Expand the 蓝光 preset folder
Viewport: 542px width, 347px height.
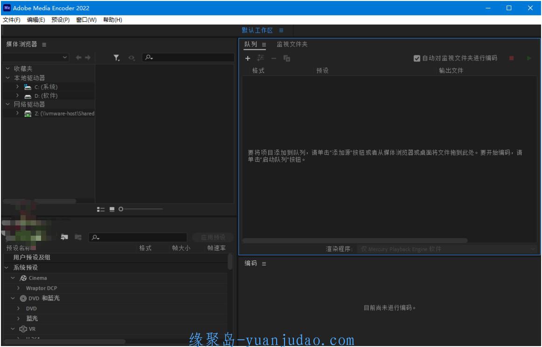pos(19,318)
